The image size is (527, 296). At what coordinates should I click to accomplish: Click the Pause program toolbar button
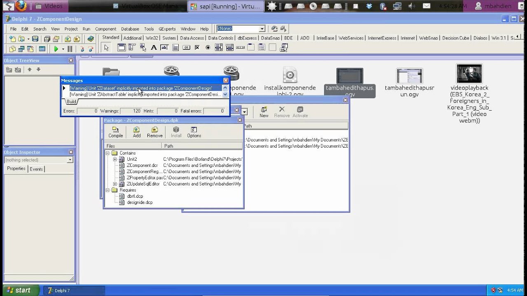coord(70,49)
